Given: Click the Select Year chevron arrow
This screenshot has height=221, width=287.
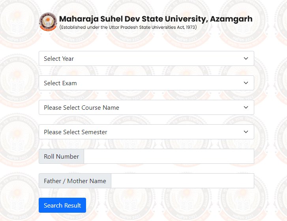Looking at the screenshot, I should [246, 58].
